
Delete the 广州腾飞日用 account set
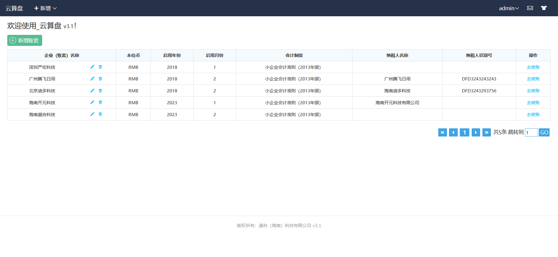click(100, 79)
